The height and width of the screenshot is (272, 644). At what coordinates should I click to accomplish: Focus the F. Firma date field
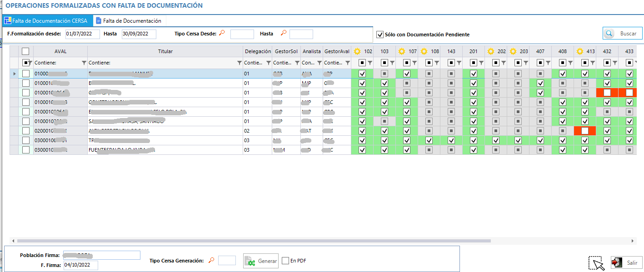[81, 265]
